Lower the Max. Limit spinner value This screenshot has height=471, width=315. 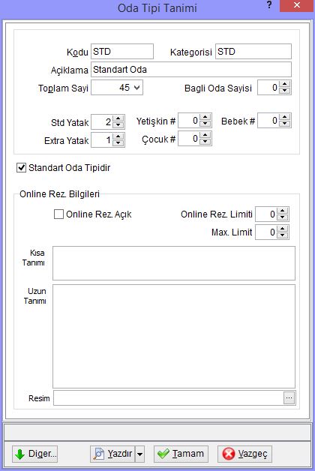point(282,235)
